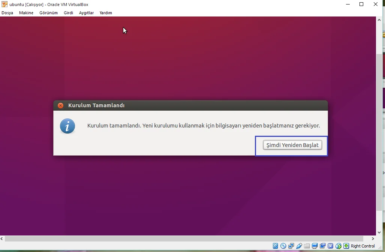The height and width of the screenshot is (252, 385).
Task: Open the Aygıtlar menu
Action: point(86,13)
